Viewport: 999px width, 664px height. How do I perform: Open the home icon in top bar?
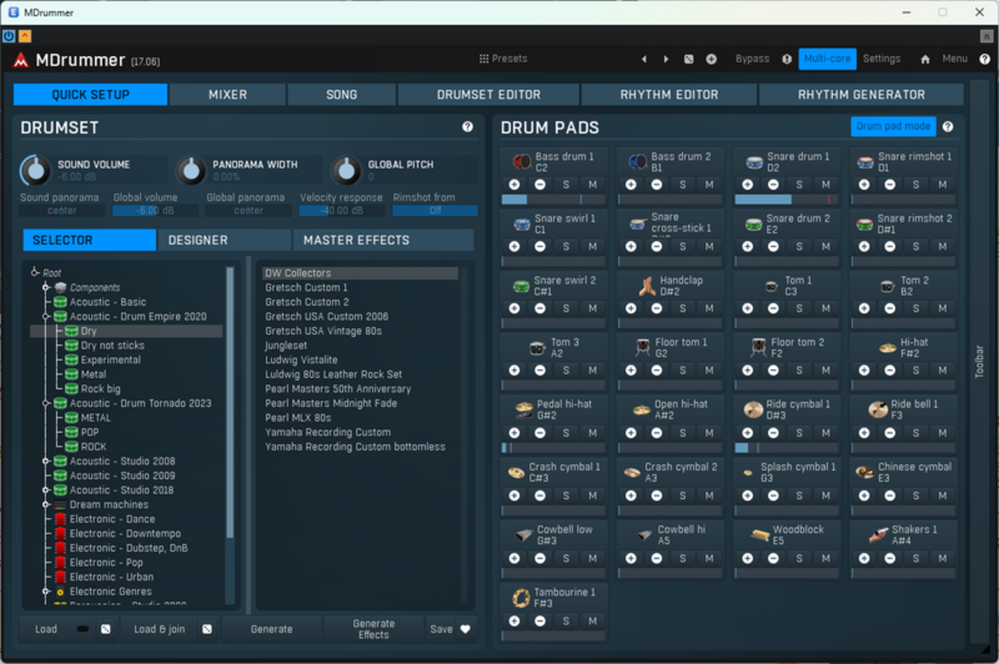pyautogui.click(x=925, y=59)
